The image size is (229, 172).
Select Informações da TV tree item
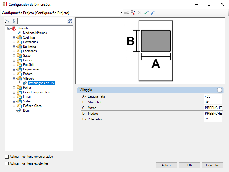click(41, 83)
